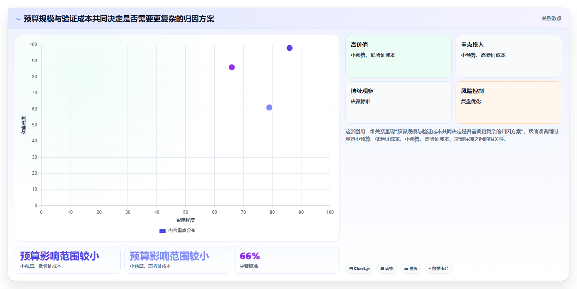The image size is (577, 289).
Task: Click the stat card labeled 小预算、低验证成本
Action: 68,260
